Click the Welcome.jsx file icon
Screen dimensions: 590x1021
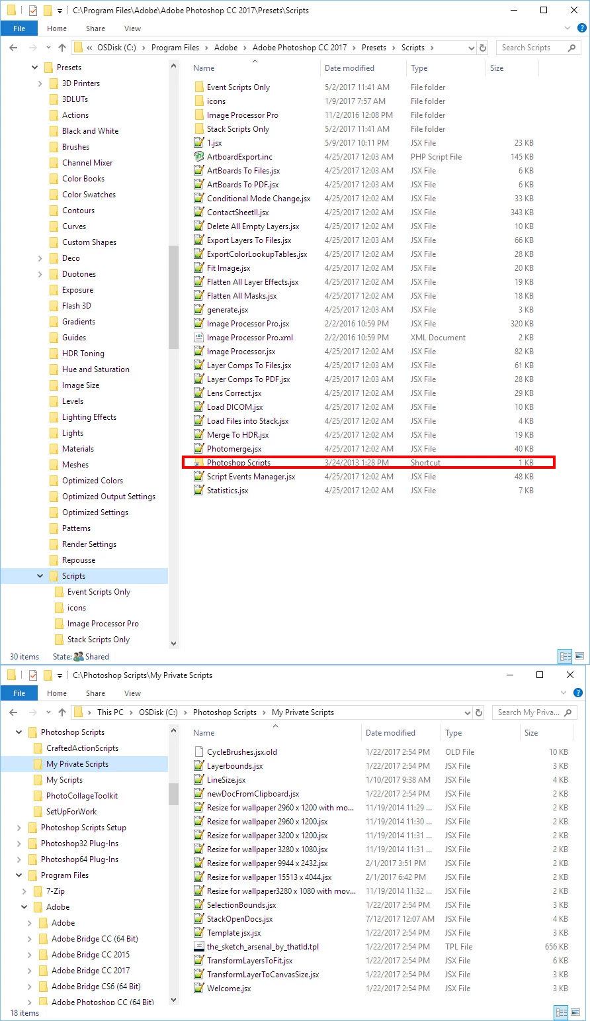[198, 988]
